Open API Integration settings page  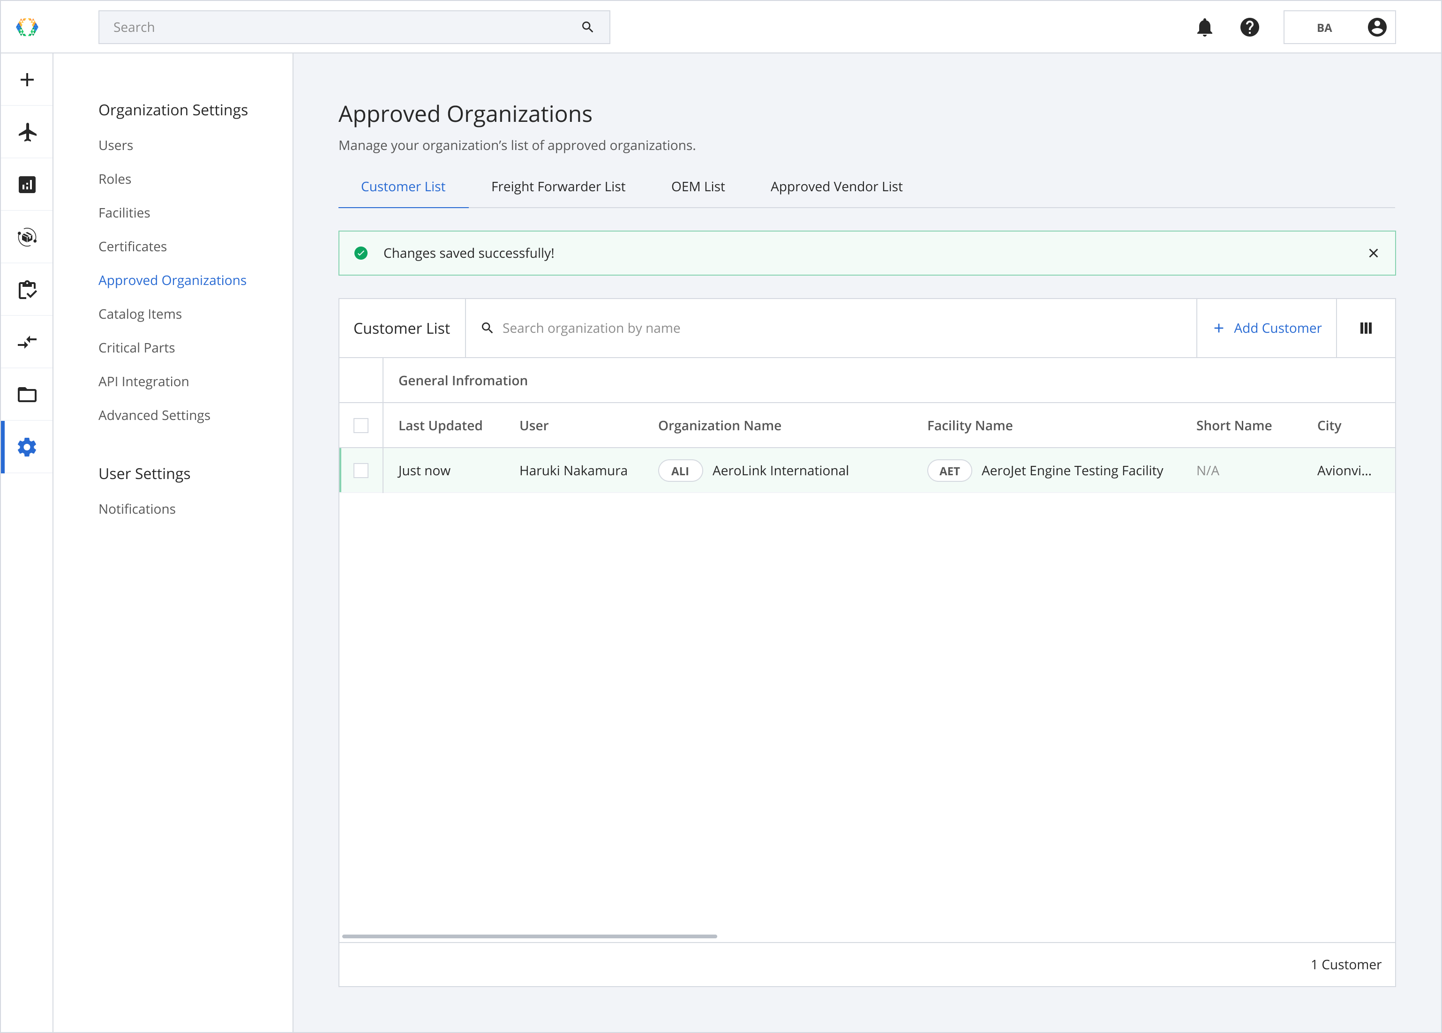(144, 382)
